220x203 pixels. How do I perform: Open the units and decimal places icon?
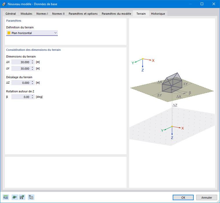pyautogui.click(x=6, y=197)
